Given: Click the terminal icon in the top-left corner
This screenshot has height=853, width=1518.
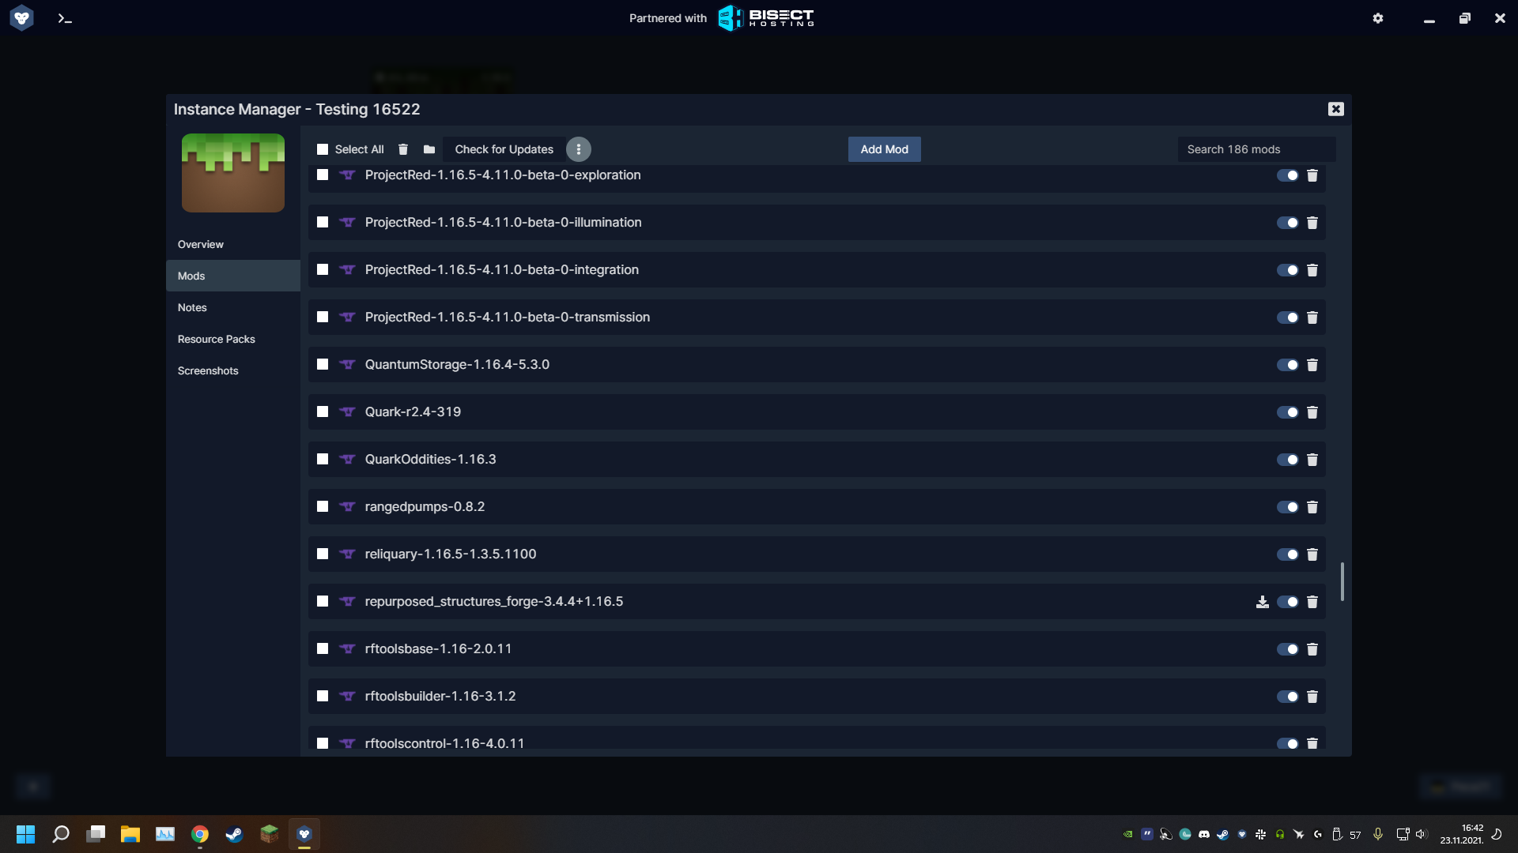Looking at the screenshot, I should (x=65, y=18).
